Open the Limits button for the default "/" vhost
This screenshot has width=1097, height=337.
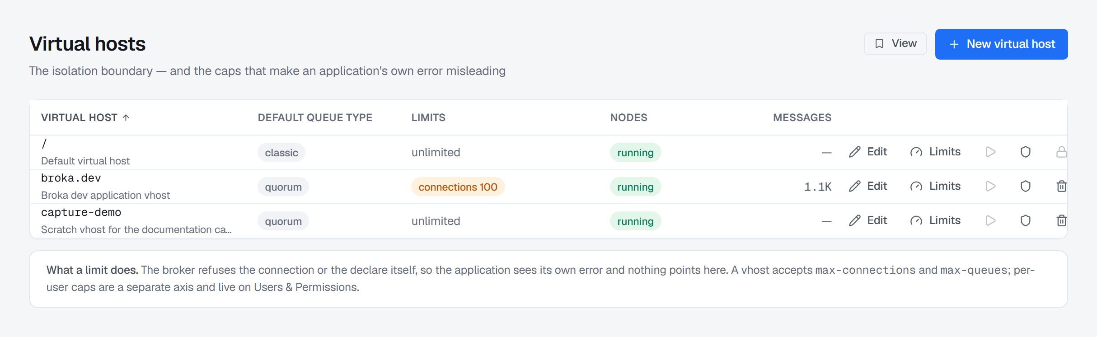point(935,152)
